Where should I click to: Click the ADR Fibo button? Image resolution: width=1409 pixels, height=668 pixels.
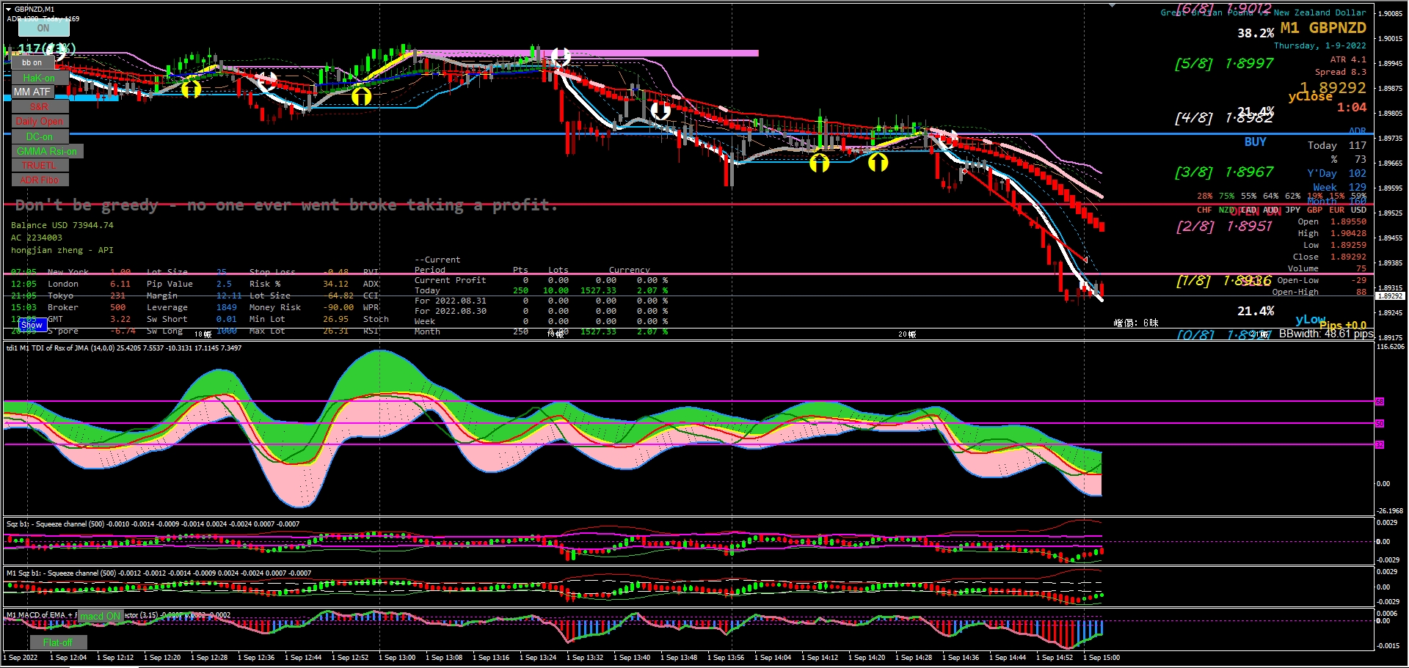point(40,180)
